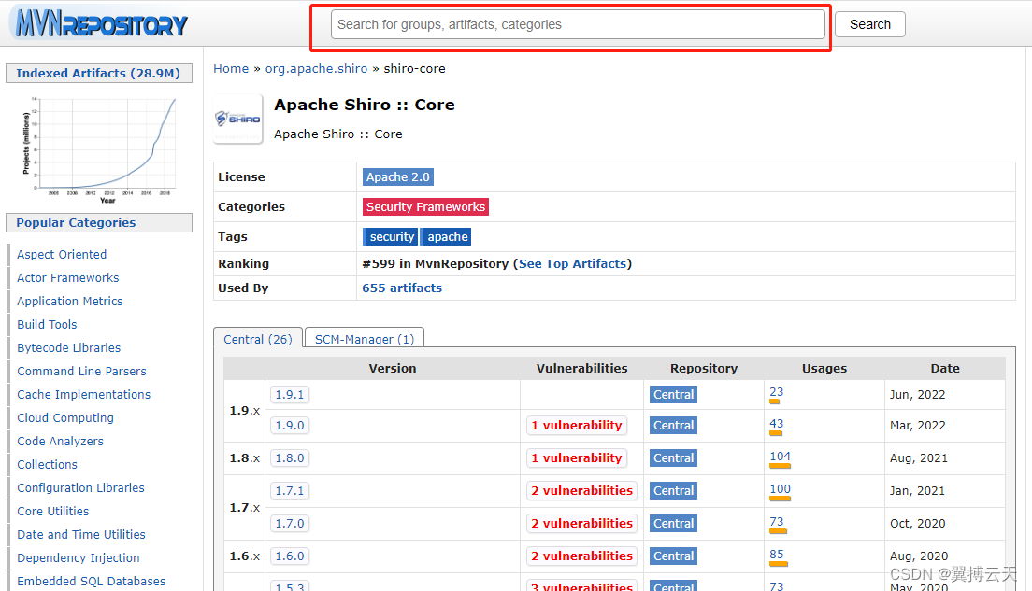
Task: Open Embedded SQL Databases category
Action: (x=91, y=581)
